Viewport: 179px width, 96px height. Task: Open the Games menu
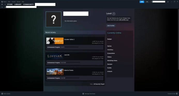(18, 2)
